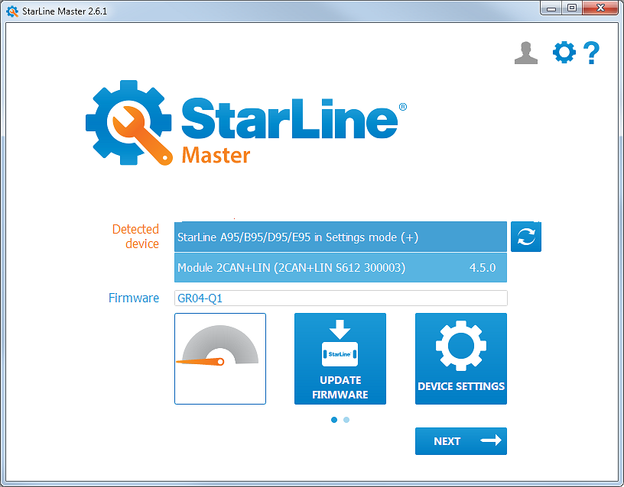Open application settings gear at top right
624x487 pixels.
pos(564,52)
